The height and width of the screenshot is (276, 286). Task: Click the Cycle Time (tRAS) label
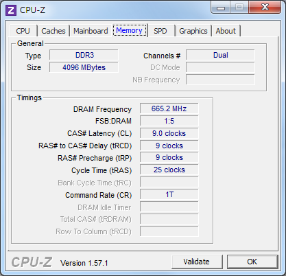click(102, 170)
